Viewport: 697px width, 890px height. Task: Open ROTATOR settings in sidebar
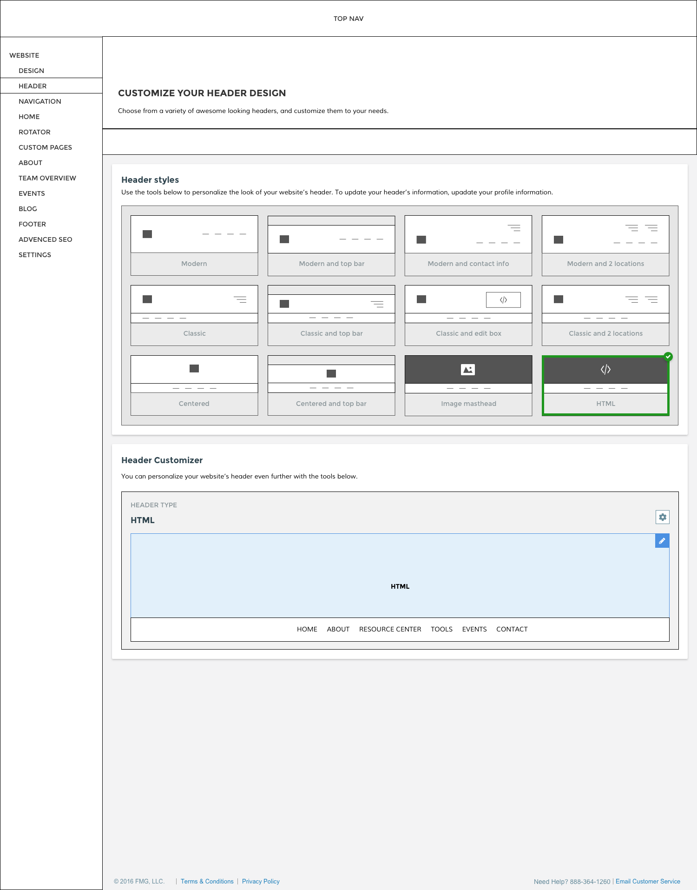tap(34, 132)
